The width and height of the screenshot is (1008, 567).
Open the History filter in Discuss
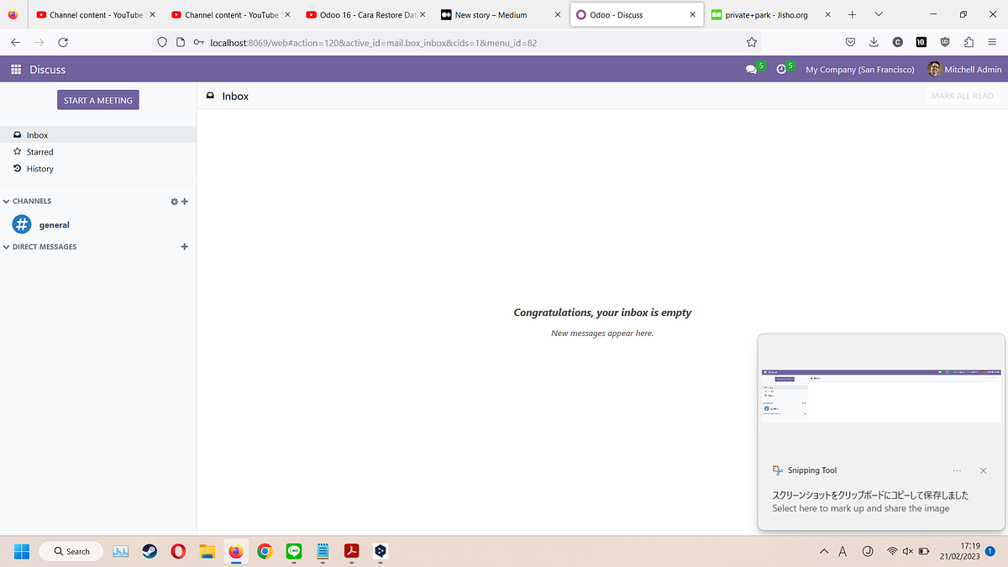pos(17,168)
